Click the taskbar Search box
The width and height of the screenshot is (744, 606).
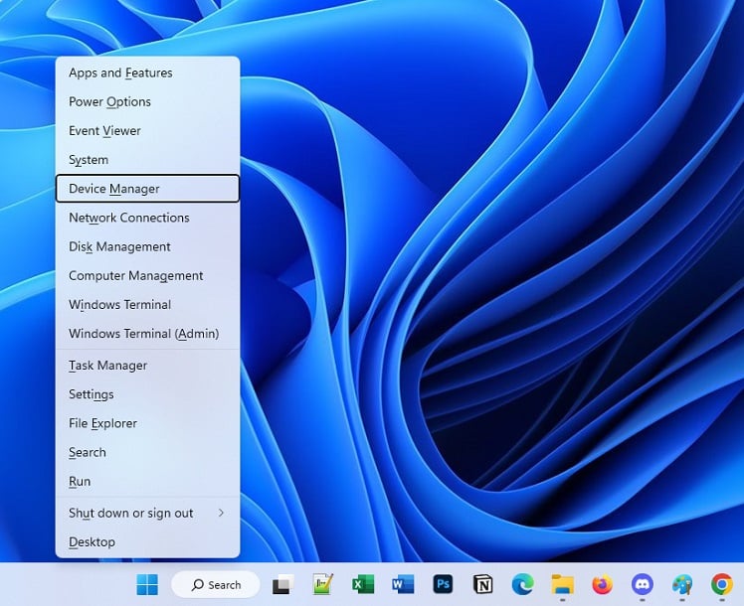216,584
